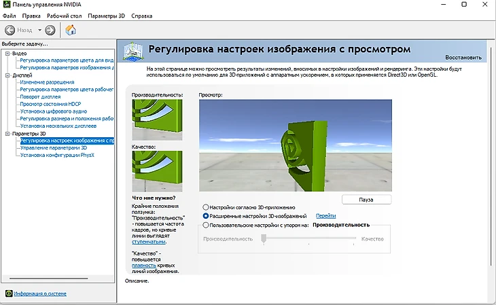The image size is (496, 305).
Task: Collapse the Дисплей tree node
Action: [7, 75]
